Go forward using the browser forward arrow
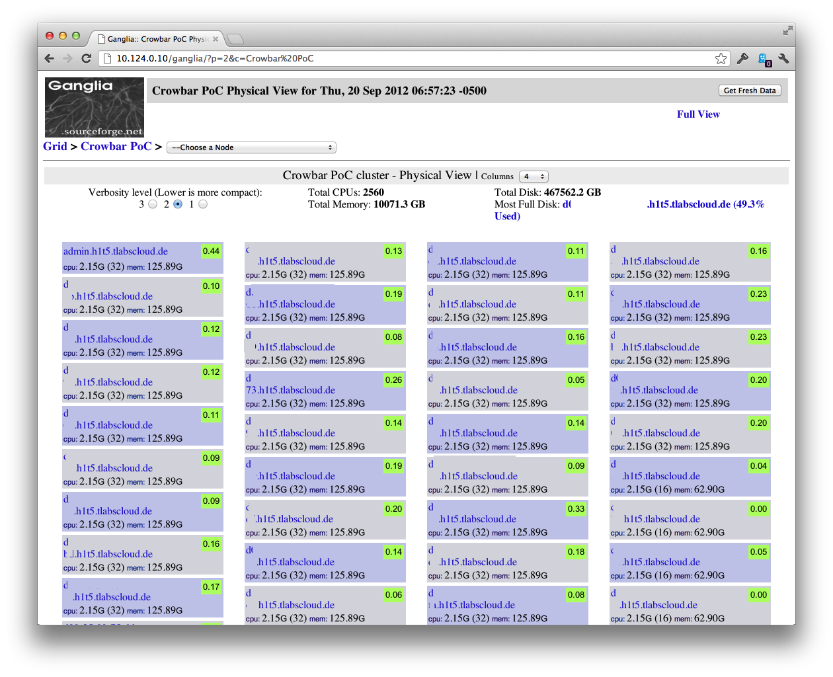This screenshot has height=677, width=833. (x=67, y=59)
